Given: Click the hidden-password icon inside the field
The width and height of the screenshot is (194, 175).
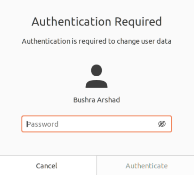Looking at the screenshot, I should tap(162, 124).
